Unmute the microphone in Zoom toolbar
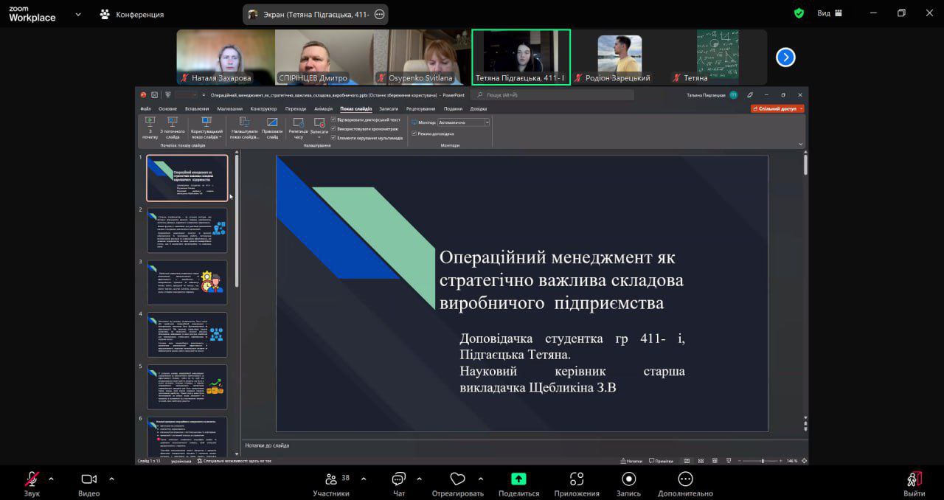This screenshot has width=944, height=500. click(32, 479)
